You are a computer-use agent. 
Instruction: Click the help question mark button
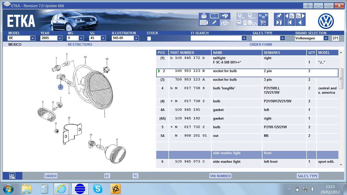coord(308,6)
